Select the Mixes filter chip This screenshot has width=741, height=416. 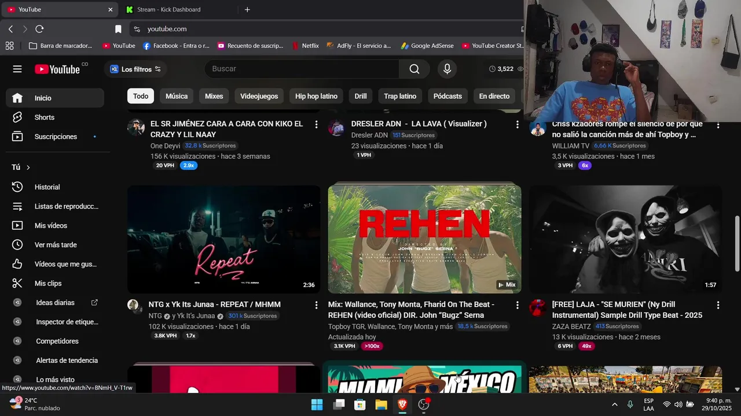pos(214,96)
